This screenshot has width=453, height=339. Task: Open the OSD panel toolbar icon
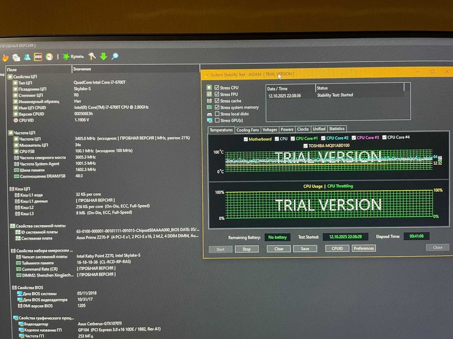[x=38, y=57]
